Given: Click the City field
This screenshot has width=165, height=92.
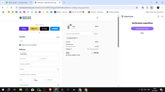Looking at the screenshot, I should point(25,80).
